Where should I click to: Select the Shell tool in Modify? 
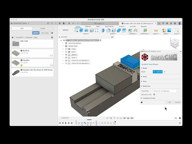114,30
